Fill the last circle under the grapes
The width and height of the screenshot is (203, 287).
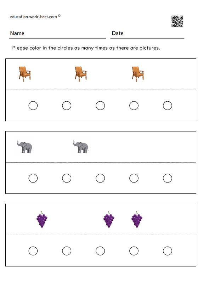(x=168, y=251)
